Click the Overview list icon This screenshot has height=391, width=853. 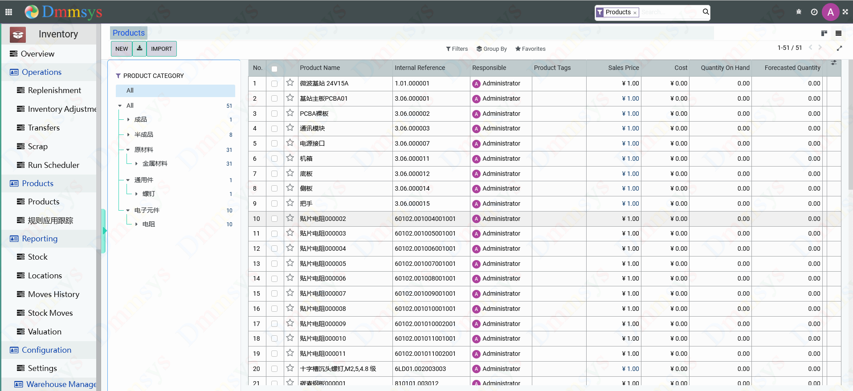pos(14,54)
